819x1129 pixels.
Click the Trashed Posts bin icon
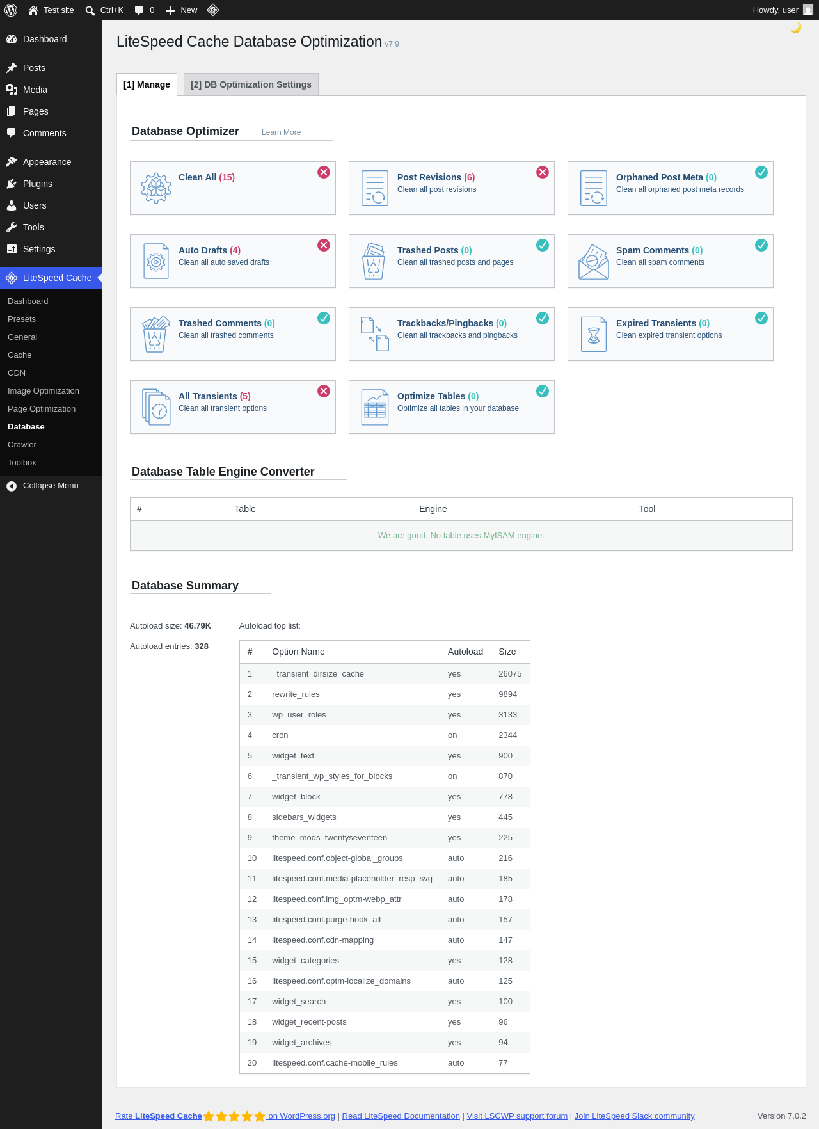(x=374, y=261)
